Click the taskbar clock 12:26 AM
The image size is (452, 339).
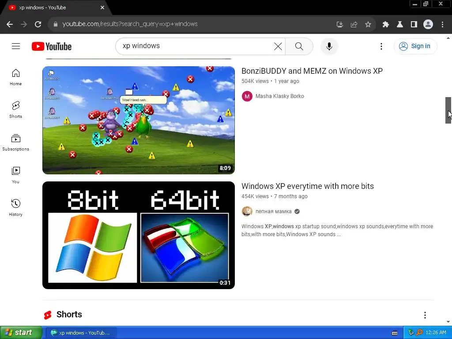click(436, 333)
